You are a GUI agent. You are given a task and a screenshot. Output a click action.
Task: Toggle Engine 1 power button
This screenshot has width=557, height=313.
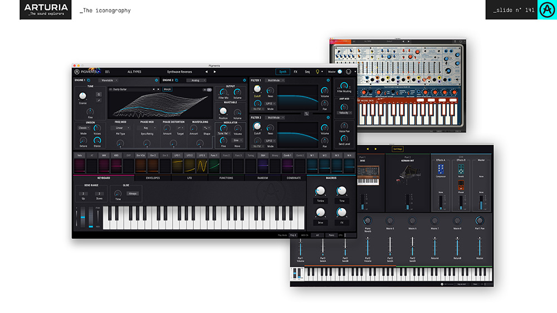[157, 80]
